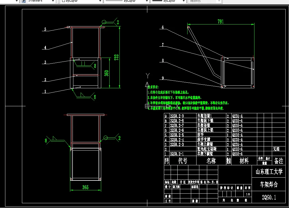This screenshot has width=289, height=208.
Task: Select the '山东理工大学' title block text
Action: (x=269, y=172)
